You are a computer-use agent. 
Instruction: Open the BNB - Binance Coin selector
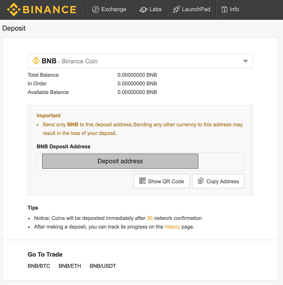pyautogui.click(x=140, y=61)
